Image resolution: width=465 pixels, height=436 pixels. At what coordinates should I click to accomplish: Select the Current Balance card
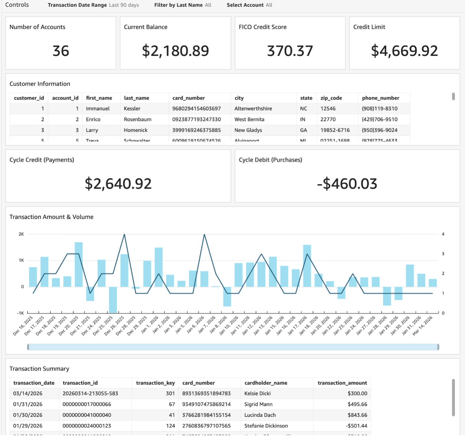175,51
